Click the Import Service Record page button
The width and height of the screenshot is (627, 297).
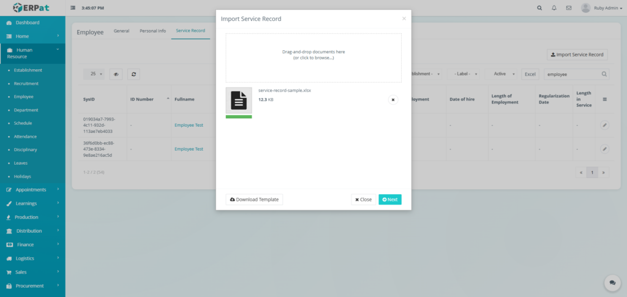(577, 55)
